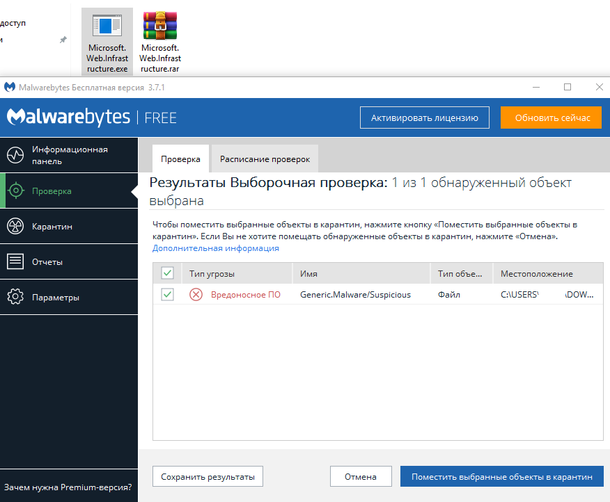This screenshot has height=502, width=610.
Task: Uncheck the Generic.Malware/Suspicious row checkbox
Action: tap(167, 294)
